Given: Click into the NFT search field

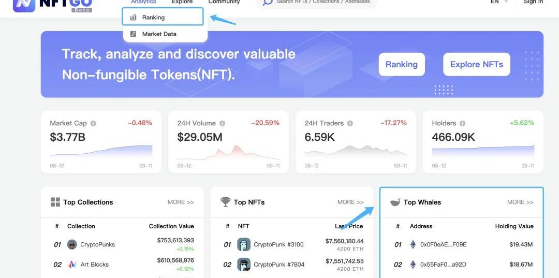Looking at the screenshot, I should (323, 2).
